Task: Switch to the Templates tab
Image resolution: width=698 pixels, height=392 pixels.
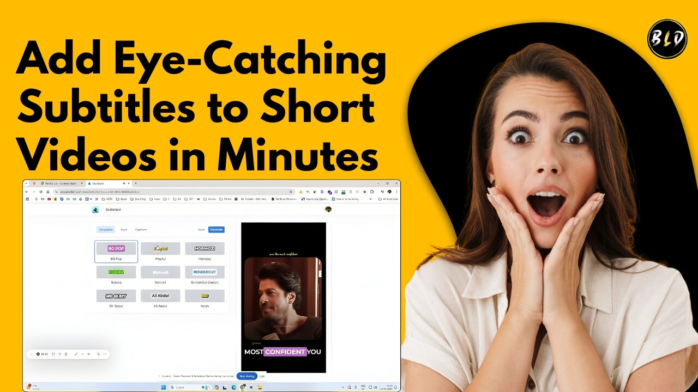Action: tap(105, 230)
